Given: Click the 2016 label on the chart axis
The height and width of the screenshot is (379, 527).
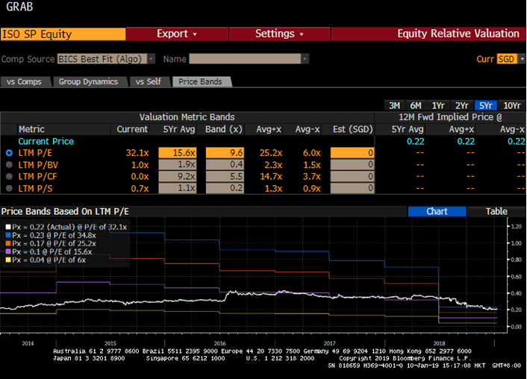Looking at the screenshot, I should click(x=219, y=343).
